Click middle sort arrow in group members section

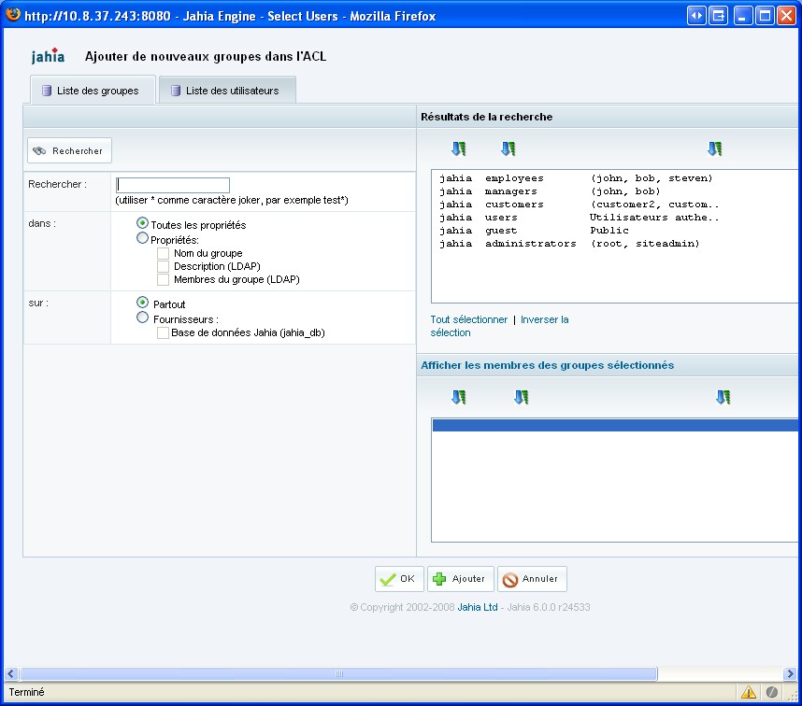point(521,397)
